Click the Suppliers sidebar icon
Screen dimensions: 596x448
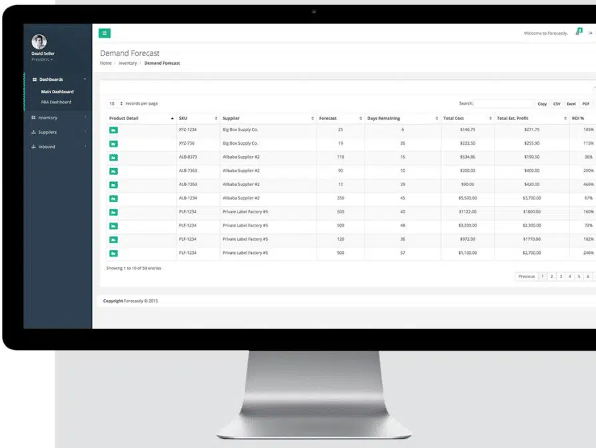[33, 132]
